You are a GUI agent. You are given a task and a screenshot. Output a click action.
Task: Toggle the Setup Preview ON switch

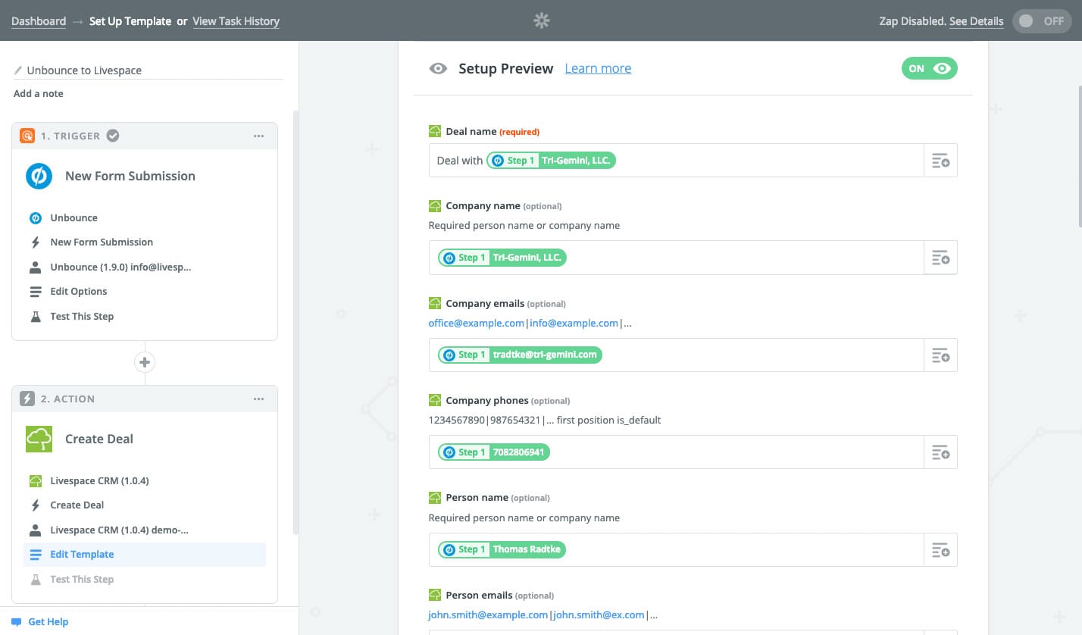coord(929,68)
